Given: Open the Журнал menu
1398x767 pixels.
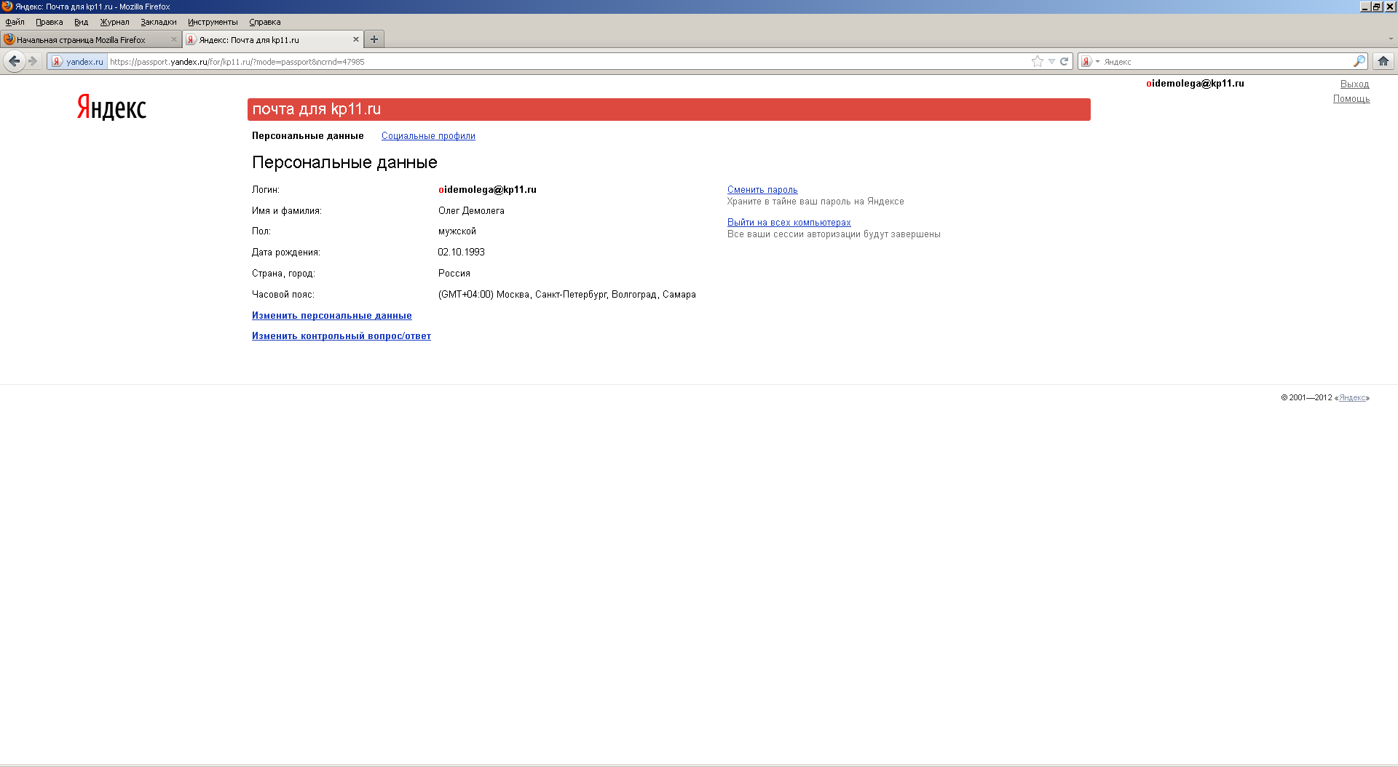Looking at the screenshot, I should point(114,22).
